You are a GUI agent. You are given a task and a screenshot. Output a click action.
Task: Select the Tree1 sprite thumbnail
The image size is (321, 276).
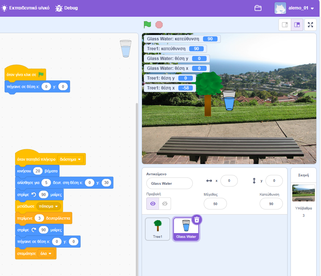(x=158, y=229)
